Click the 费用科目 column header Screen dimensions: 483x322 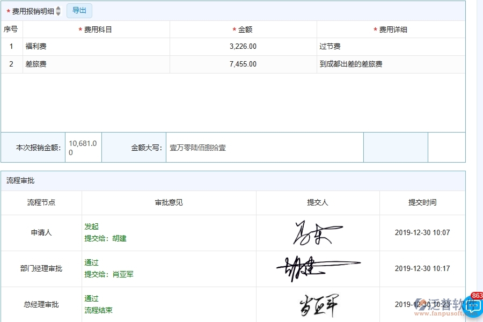97,30
